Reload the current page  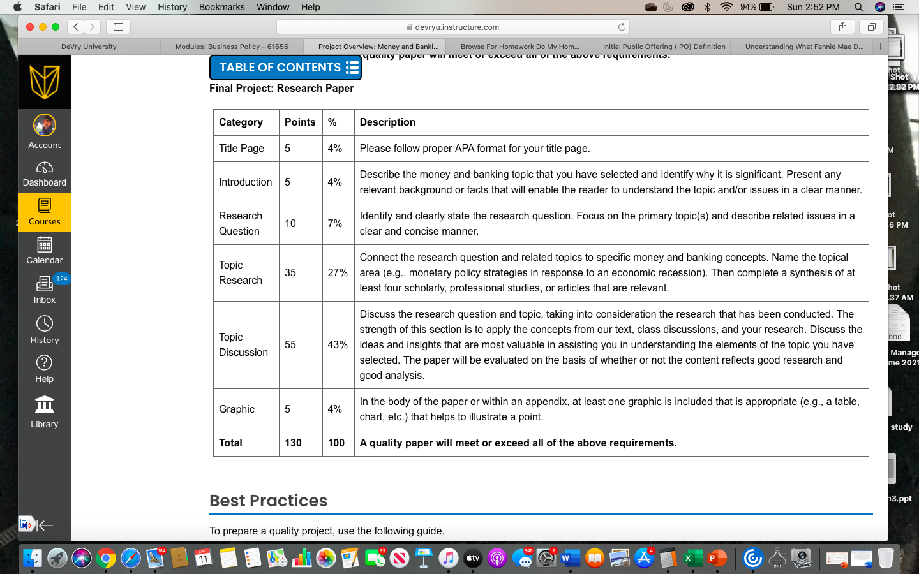click(622, 27)
